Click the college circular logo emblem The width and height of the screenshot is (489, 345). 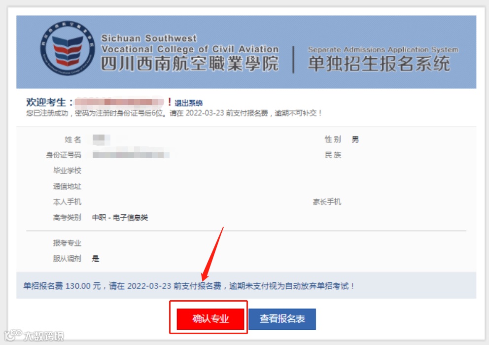68,48
